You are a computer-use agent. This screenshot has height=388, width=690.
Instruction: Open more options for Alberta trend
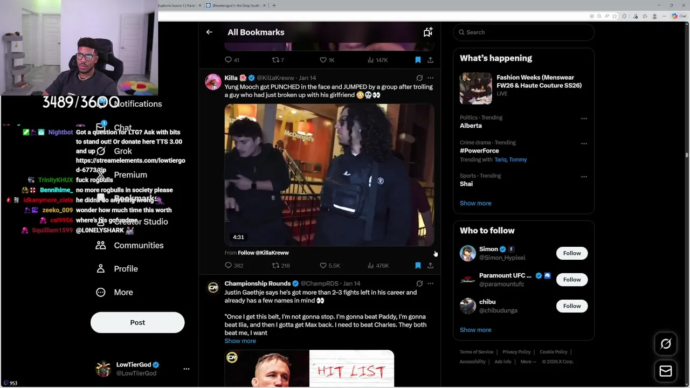click(584, 119)
